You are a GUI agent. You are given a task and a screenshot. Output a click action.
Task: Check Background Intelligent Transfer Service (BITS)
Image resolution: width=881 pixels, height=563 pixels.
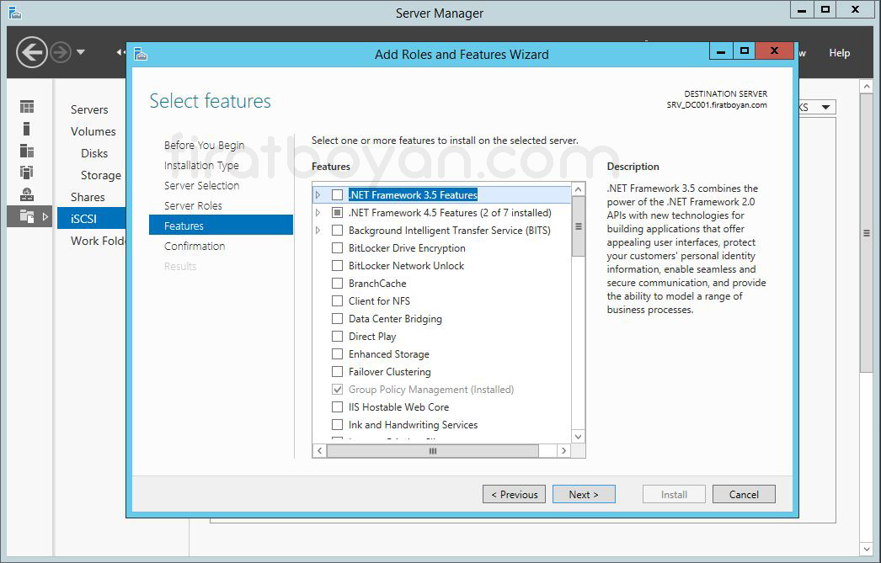pos(337,230)
